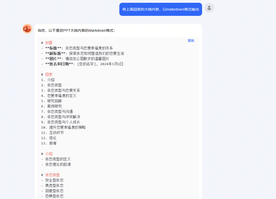Click list item 11. 互动环节

pos(52,133)
